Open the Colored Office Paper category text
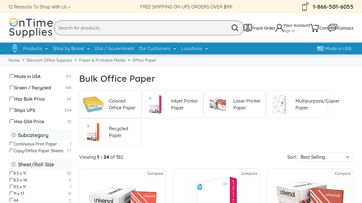Viewport: 362px width, 203px height. point(122,104)
